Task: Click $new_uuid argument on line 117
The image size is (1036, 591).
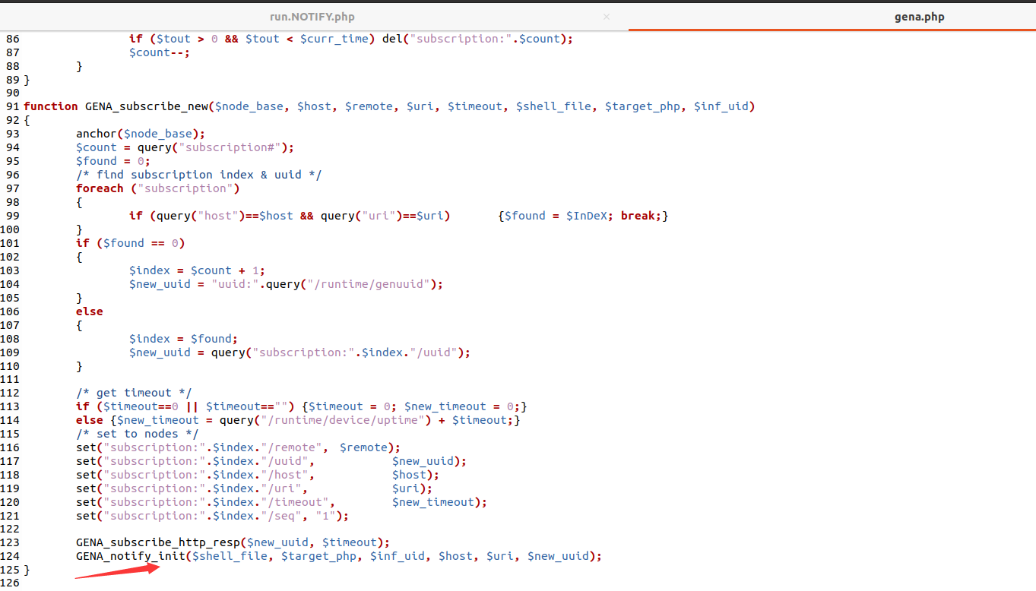Action: tap(423, 461)
